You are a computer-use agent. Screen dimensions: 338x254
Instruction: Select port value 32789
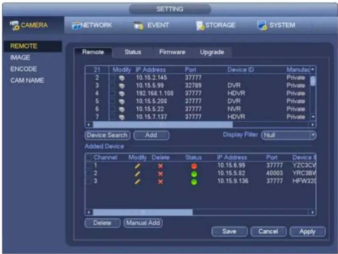[193, 86]
